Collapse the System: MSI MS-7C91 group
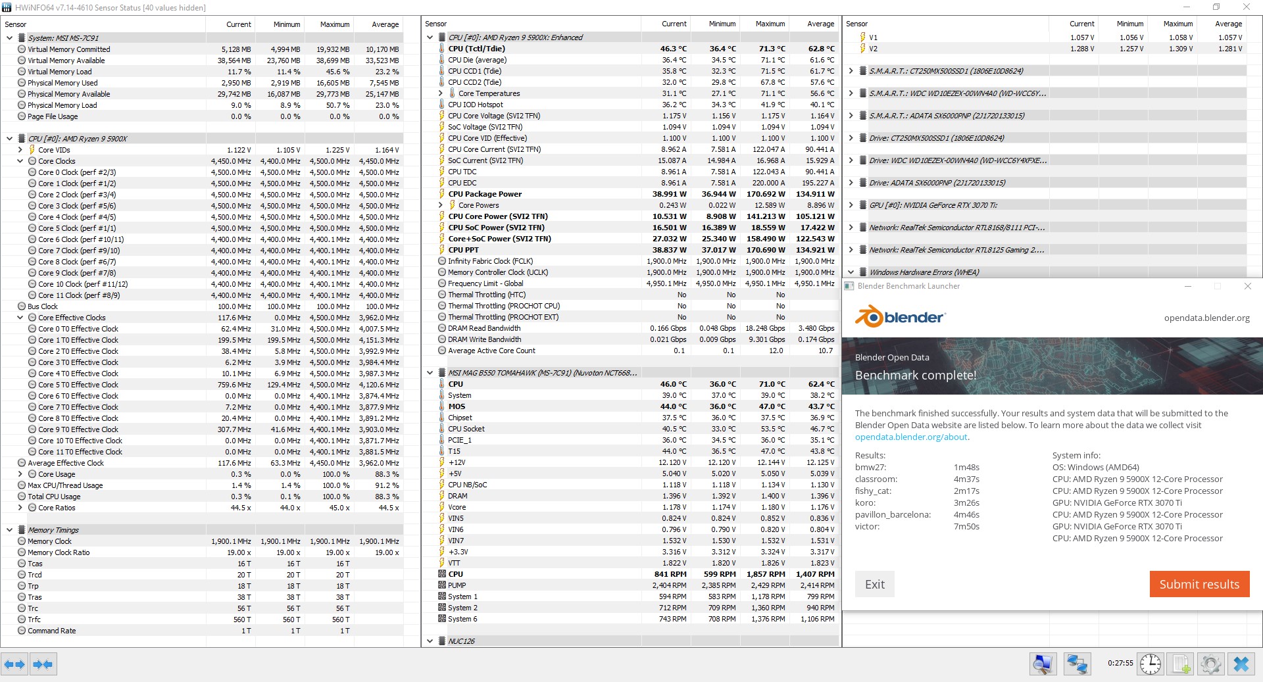The image size is (1263, 682). 10,38
